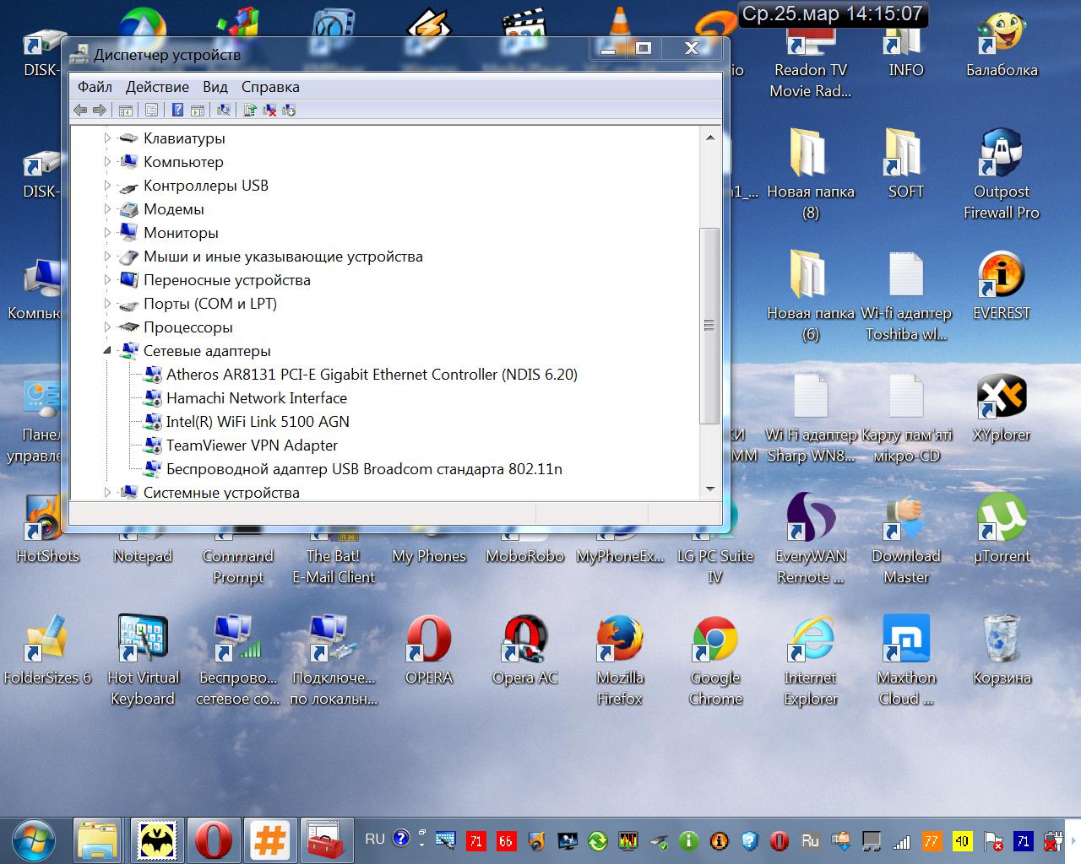Open the Справка menu
This screenshot has height=864, width=1081.
[270, 87]
